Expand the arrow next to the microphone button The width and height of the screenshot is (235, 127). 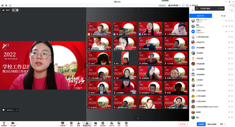(8, 124)
